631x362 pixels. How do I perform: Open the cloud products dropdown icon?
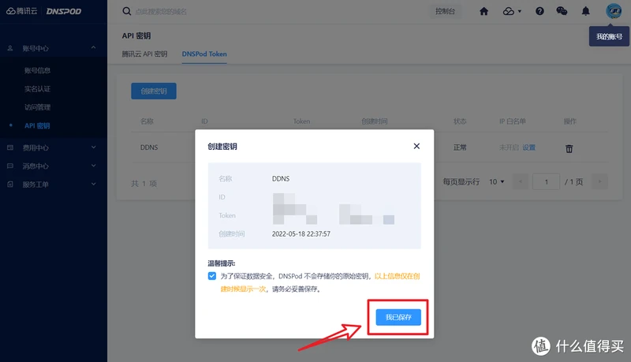click(x=512, y=11)
